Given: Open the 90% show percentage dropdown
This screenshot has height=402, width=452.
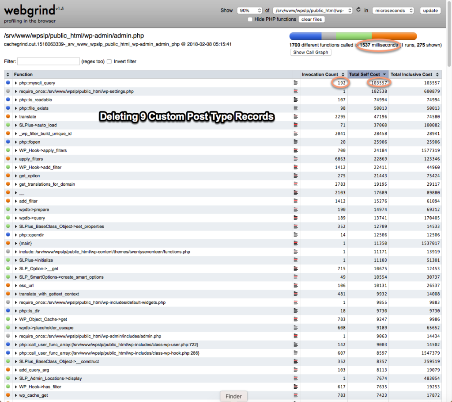Looking at the screenshot, I should point(249,11).
